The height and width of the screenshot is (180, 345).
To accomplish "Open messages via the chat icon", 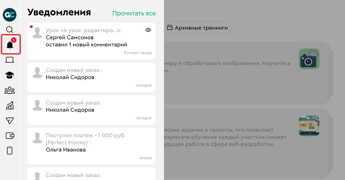I will [9, 59].
